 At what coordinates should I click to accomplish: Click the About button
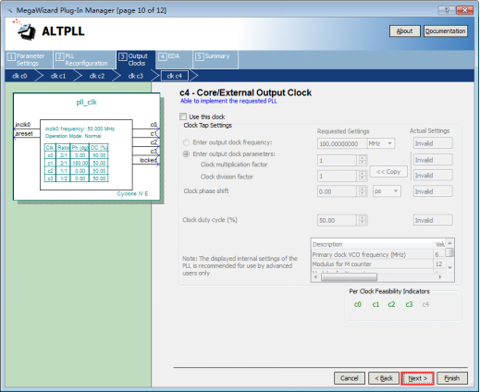(x=404, y=31)
